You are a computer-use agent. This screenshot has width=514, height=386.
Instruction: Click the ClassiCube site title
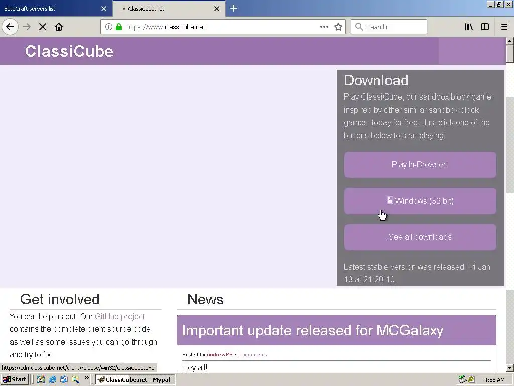(x=69, y=51)
